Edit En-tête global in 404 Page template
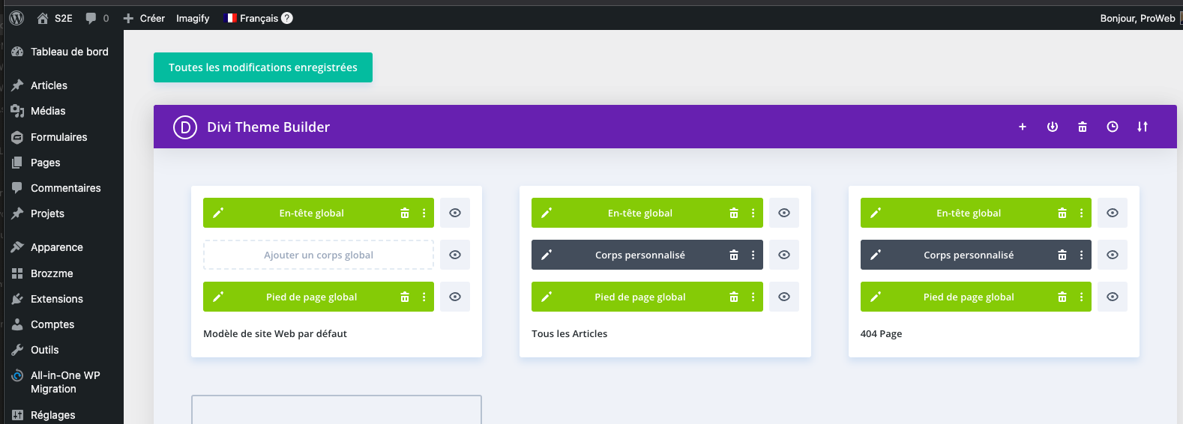This screenshot has width=1183, height=424. point(875,213)
